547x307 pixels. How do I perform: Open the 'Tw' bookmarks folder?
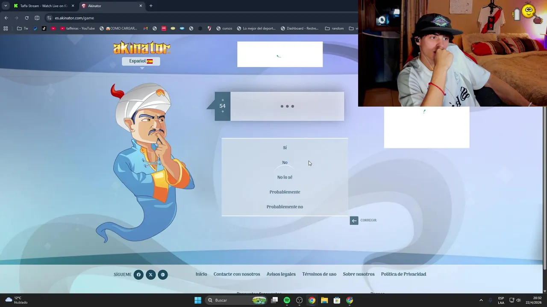click(x=23, y=29)
